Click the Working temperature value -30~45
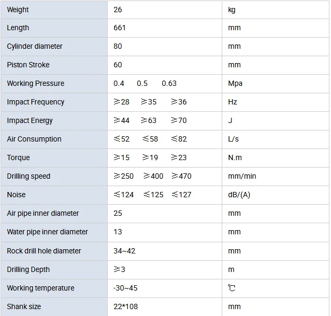Viewport: 331px width, 316px height. coord(126,288)
